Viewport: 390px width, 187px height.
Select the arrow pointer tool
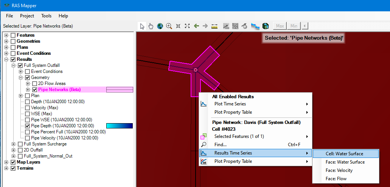142,26
